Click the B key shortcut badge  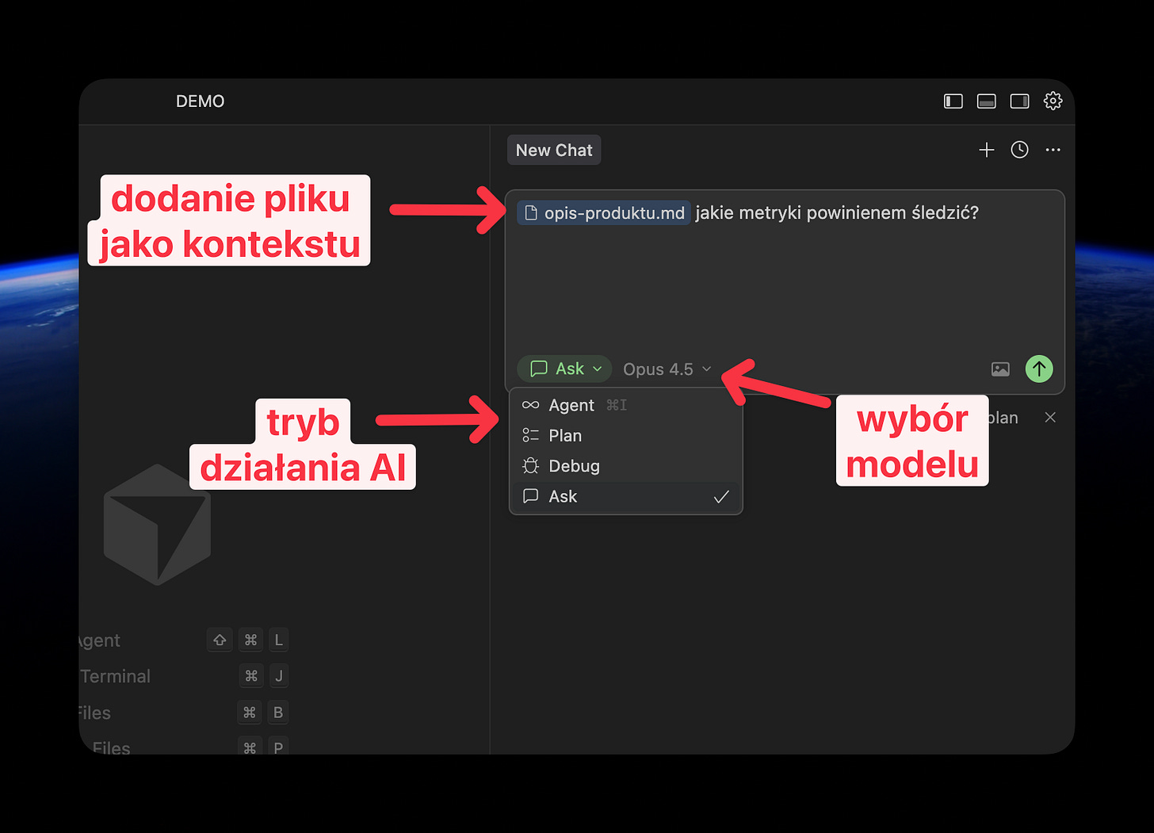(x=278, y=713)
